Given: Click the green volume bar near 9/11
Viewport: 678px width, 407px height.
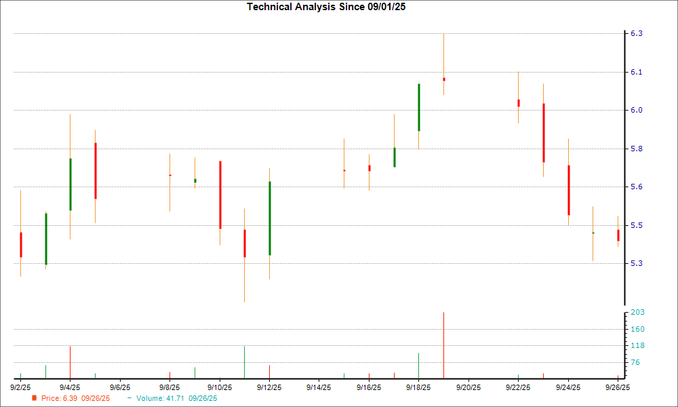Looking at the screenshot, I should (x=244, y=362).
